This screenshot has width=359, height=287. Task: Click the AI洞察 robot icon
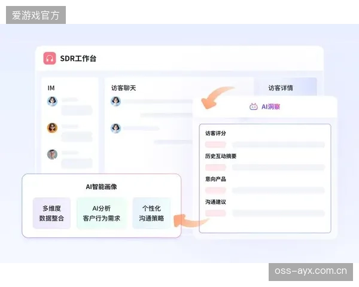253,106
